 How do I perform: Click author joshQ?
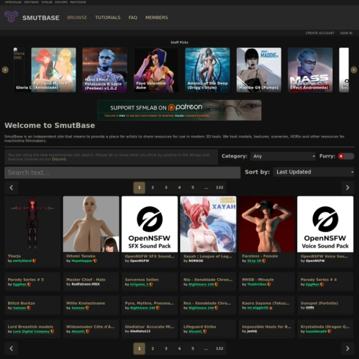click(252, 331)
